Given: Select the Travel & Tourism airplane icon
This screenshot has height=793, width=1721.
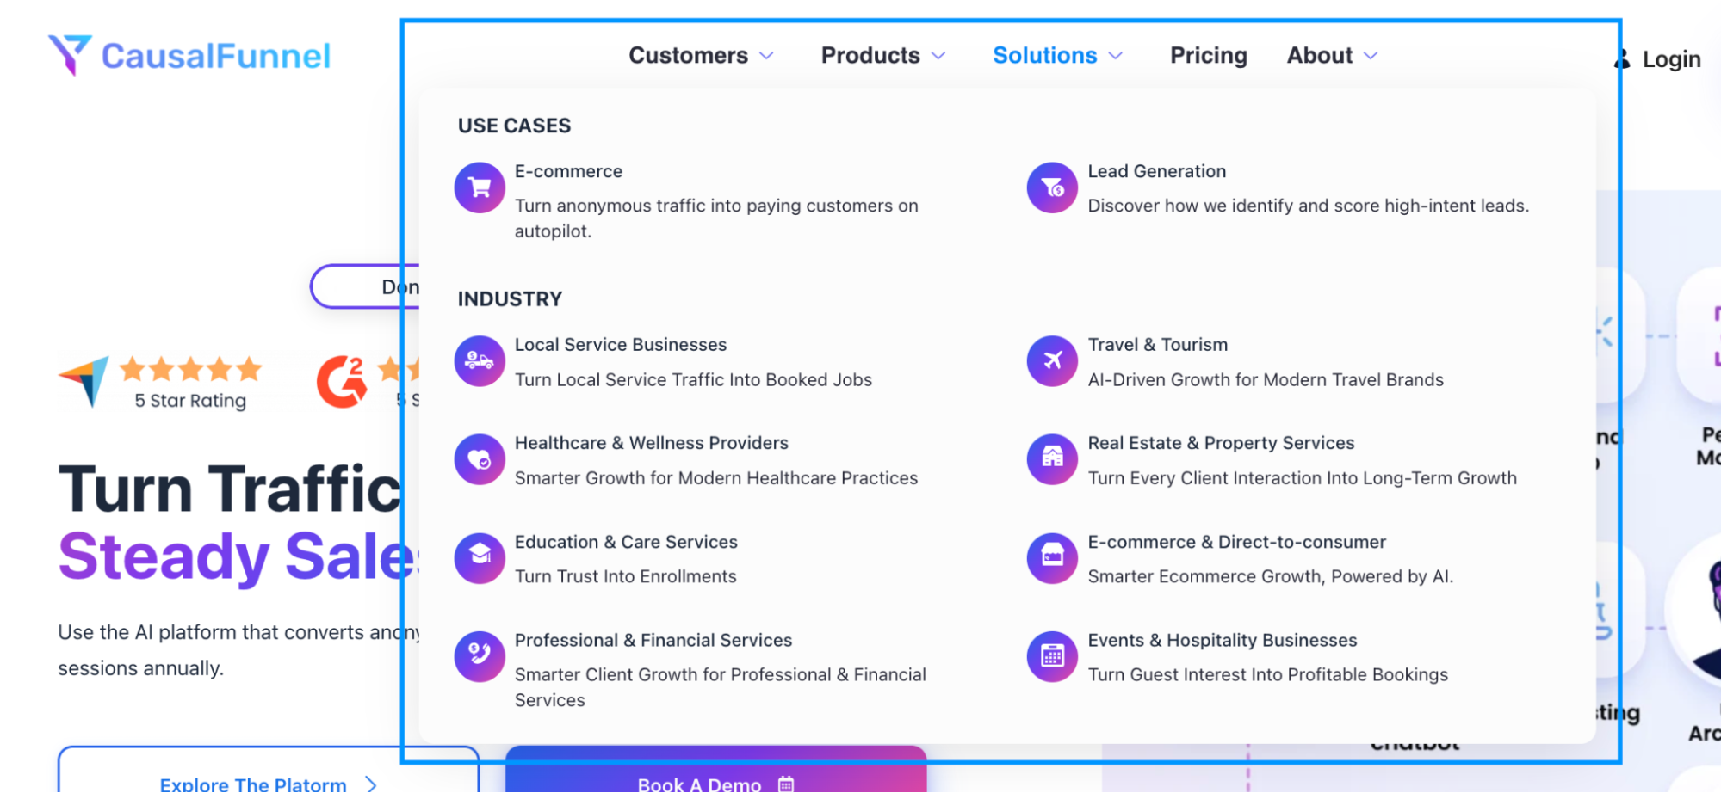Looking at the screenshot, I should coord(1051,360).
